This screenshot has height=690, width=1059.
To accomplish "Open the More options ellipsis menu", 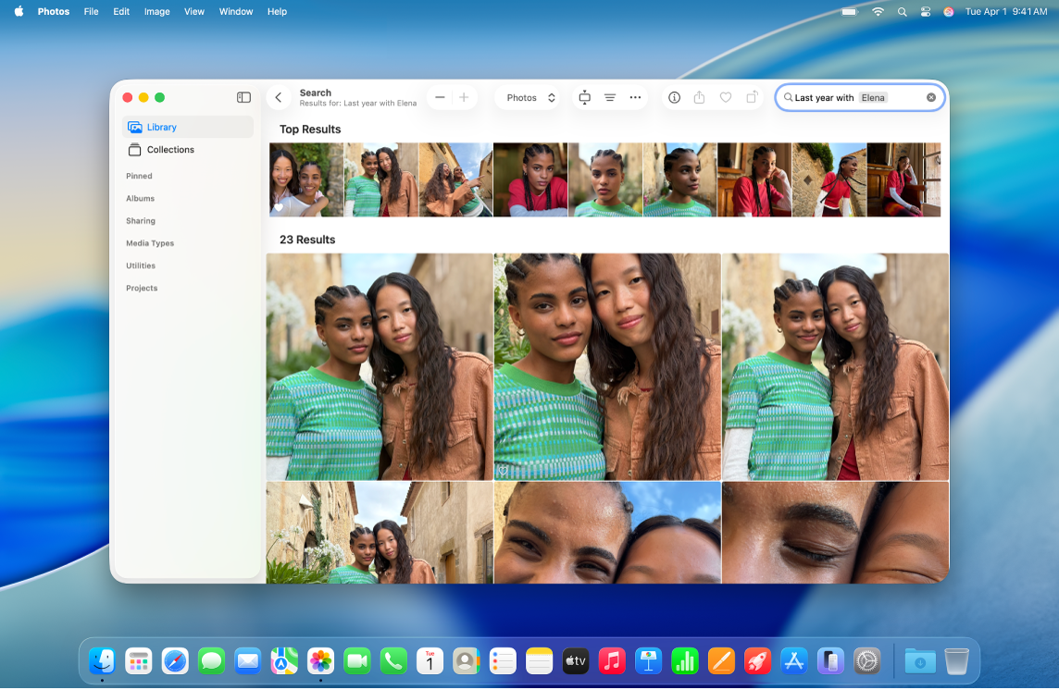I will [635, 97].
